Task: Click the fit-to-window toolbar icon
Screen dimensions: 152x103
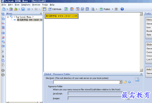Action: pyautogui.click(x=87, y=9)
